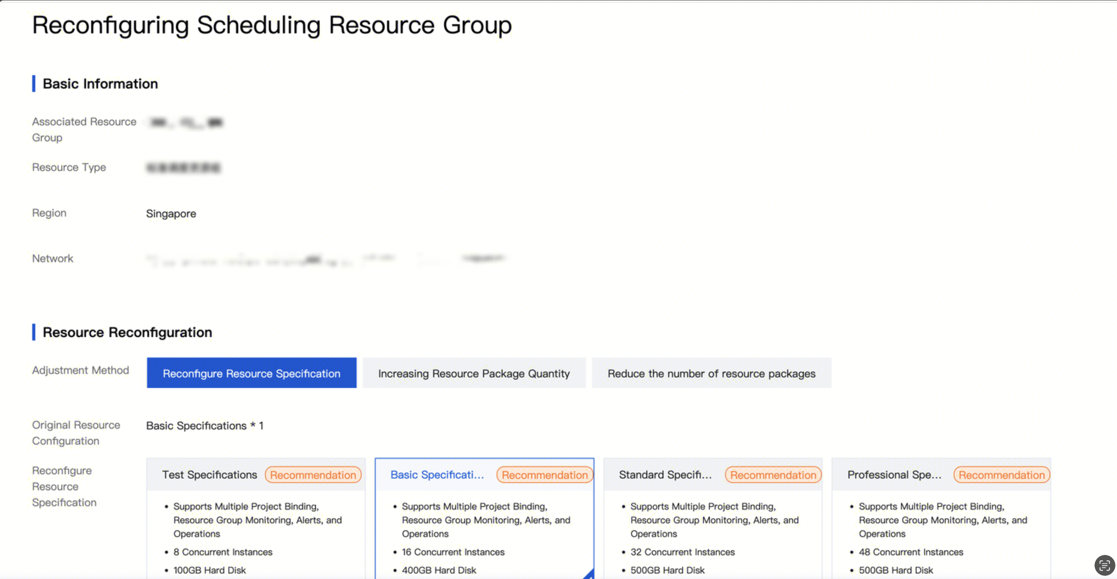Choose the Standard Specifications card header
Image resolution: width=1117 pixels, height=579 pixels.
(x=665, y=475)
